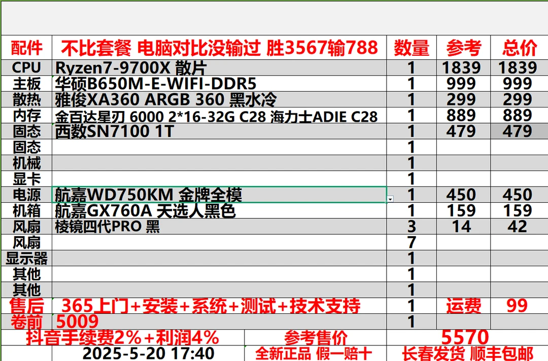Open the dropdown beside 航嘉WD750KM cell
This screenshot has width=548, height=361.
point(390,199)
